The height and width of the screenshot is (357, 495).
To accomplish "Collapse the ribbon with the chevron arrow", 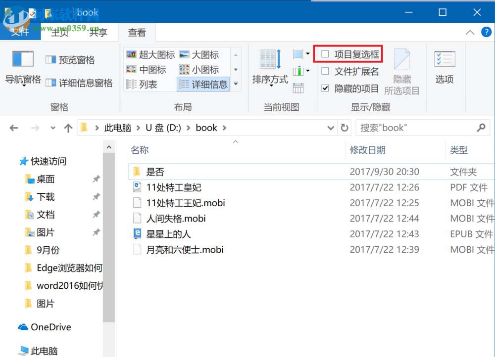I will pyautogui.click(x=470, y=33).
